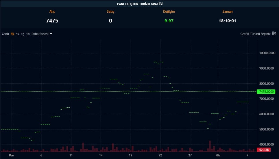
Task: Click the Satış value 0
Action: tap(110, 21)
